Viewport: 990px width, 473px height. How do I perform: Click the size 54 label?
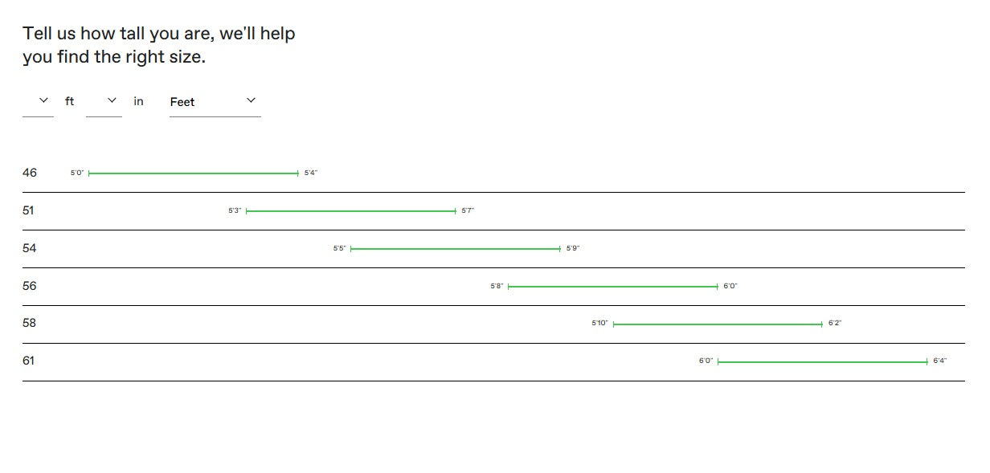pos(30,248)
